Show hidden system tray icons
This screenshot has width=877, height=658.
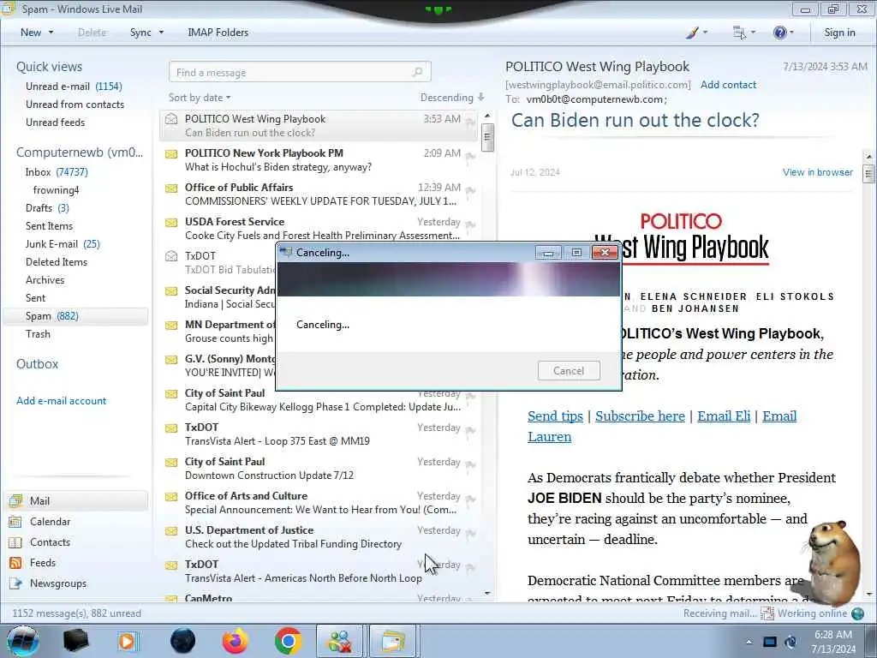coord(749,642)
